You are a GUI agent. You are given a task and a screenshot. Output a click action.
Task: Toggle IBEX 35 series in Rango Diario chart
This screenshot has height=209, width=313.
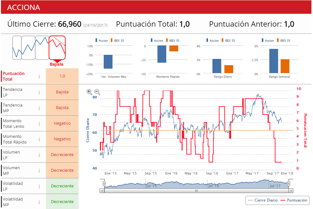point(228,40)
